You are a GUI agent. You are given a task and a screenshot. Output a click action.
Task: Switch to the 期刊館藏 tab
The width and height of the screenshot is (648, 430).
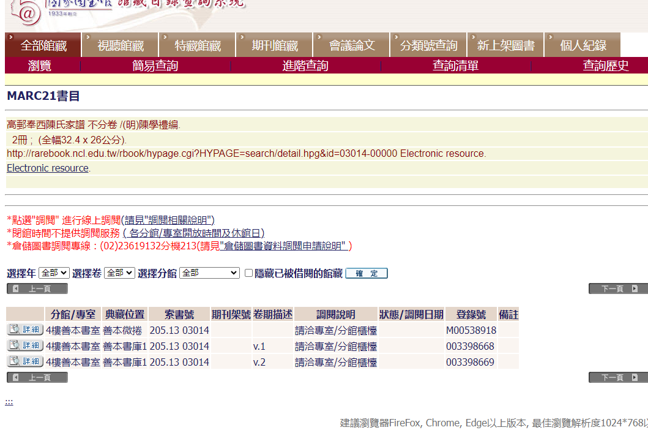[273, 43]
